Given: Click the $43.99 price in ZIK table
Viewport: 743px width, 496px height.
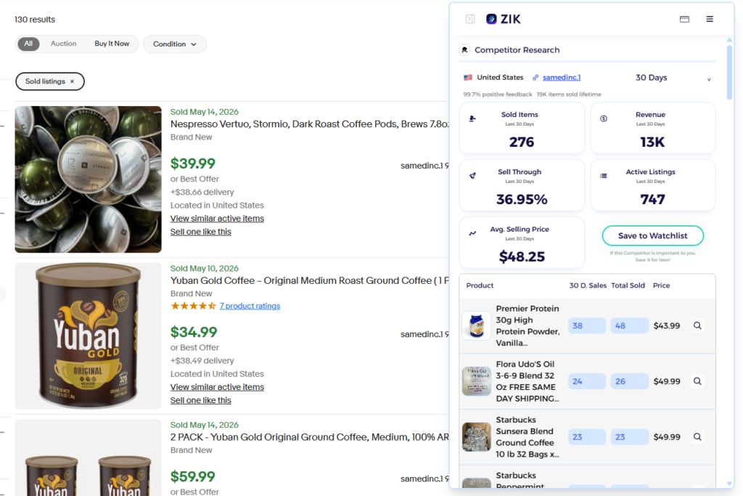Looking at the screenshot, I should click(666, 326).
